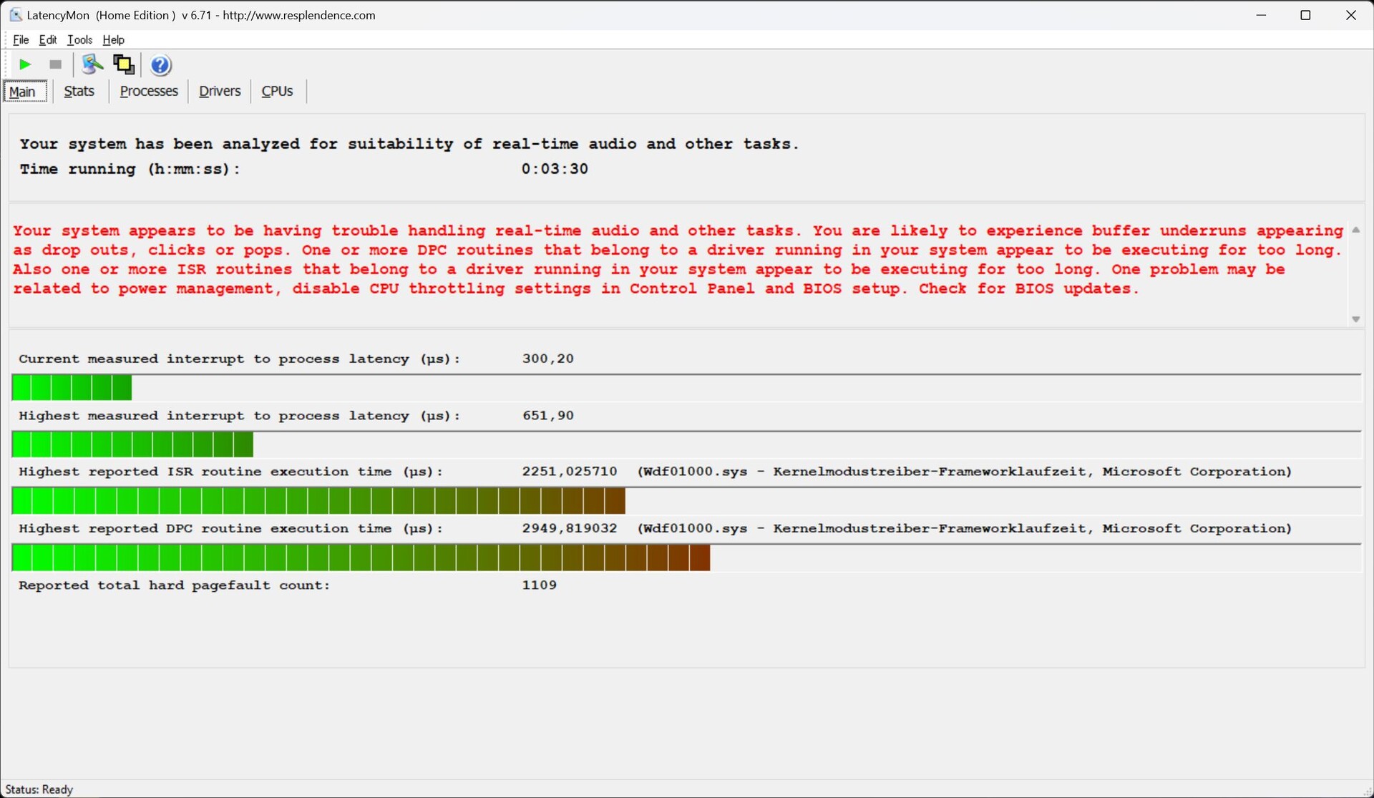
Task: Open the Drivers tab
Action: point(219,92)
